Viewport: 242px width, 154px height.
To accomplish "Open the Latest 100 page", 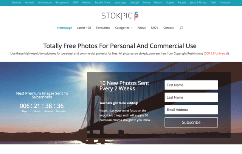I will point(84,28).
